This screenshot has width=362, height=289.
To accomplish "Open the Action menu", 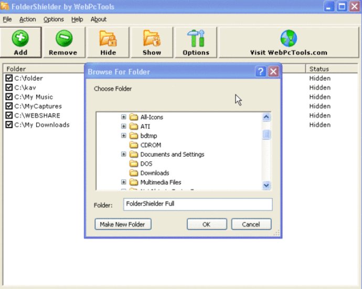I will [27, 19].
